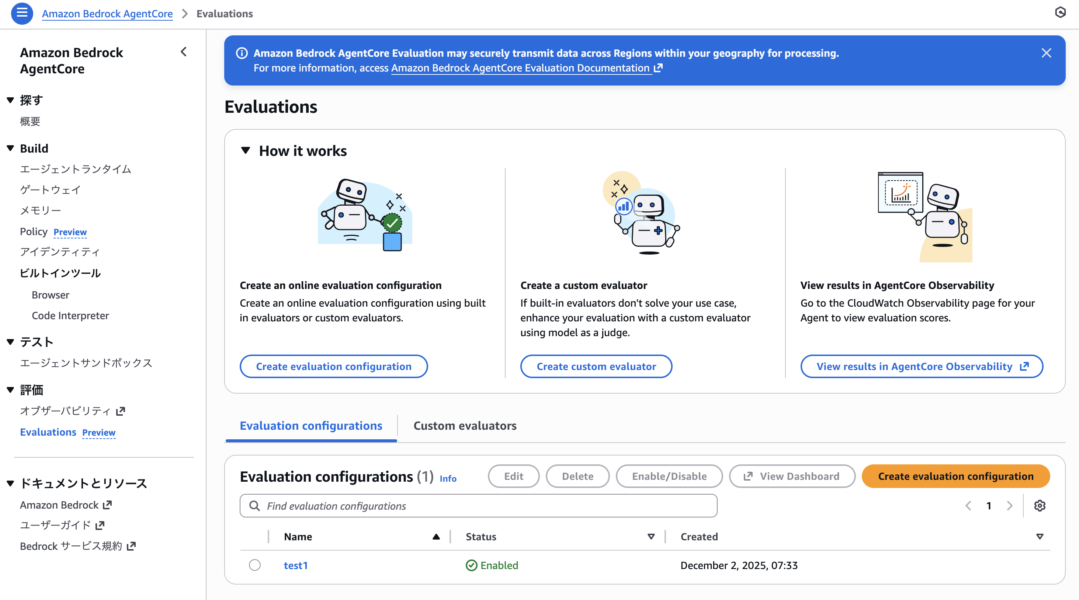1079x600 pixels.
Task: Select the test1 configuration radio button
Action: coord(255,565)
